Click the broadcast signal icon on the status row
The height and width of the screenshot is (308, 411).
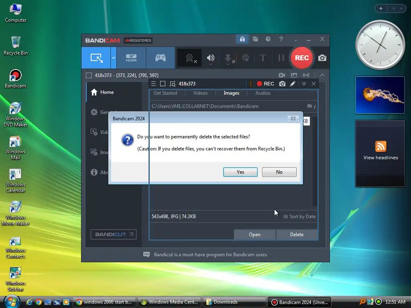[306, 75]
